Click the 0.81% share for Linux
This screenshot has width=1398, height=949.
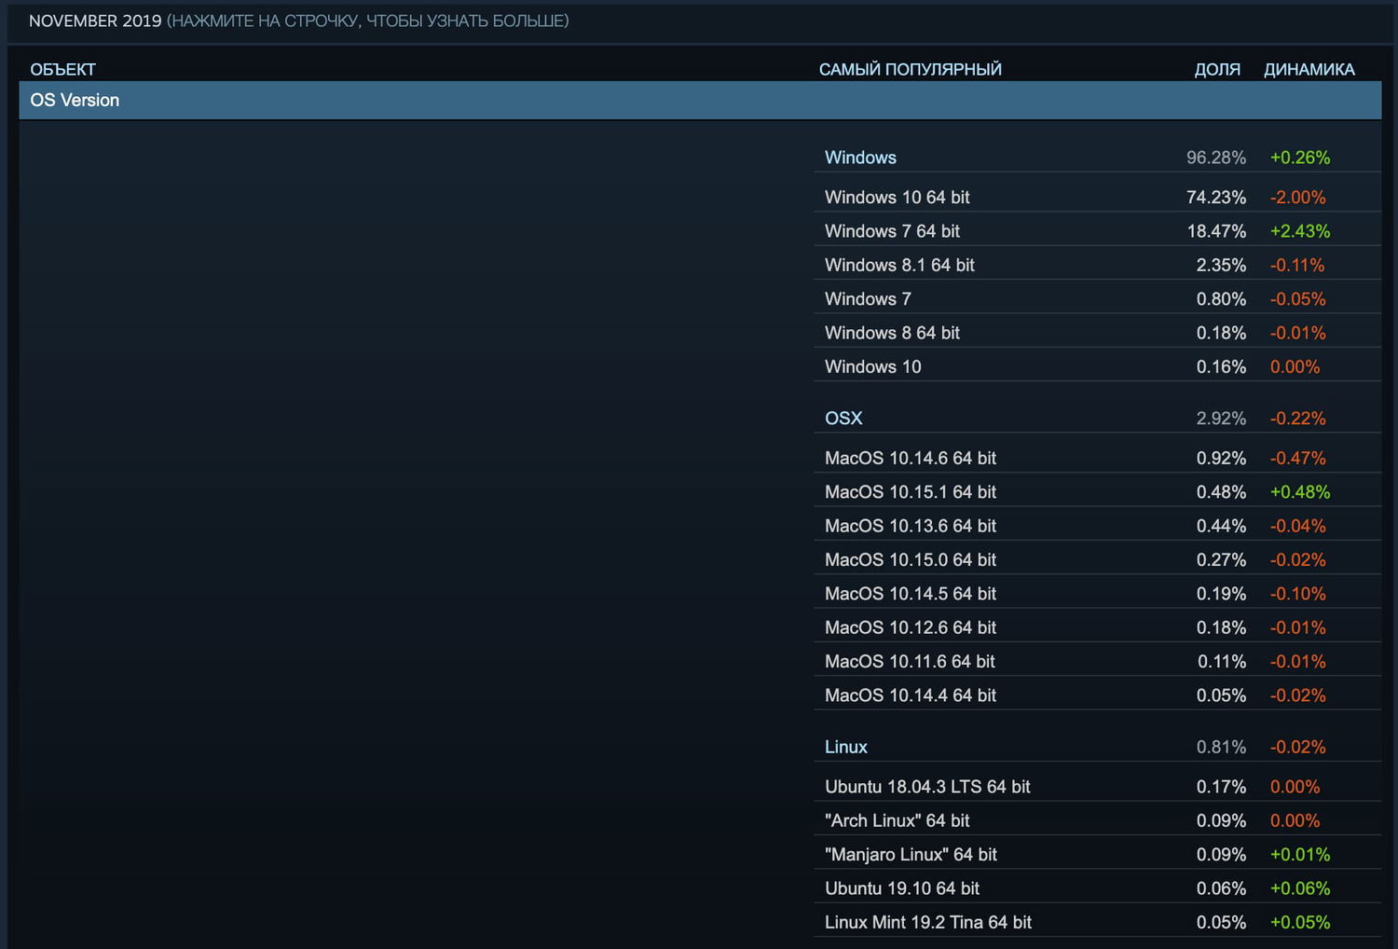click(1221, 747)
